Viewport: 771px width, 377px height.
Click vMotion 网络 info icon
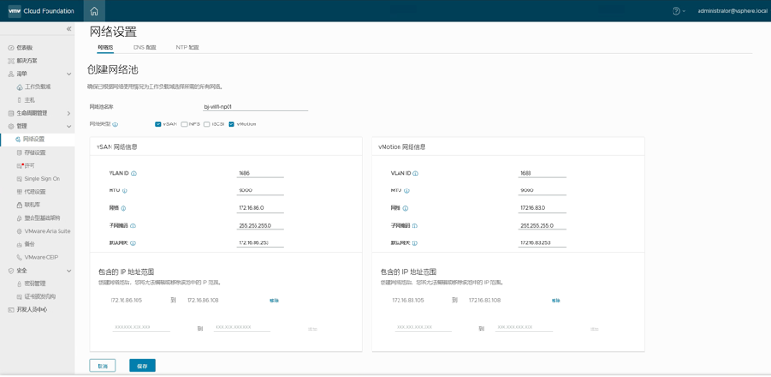(406, 208)
